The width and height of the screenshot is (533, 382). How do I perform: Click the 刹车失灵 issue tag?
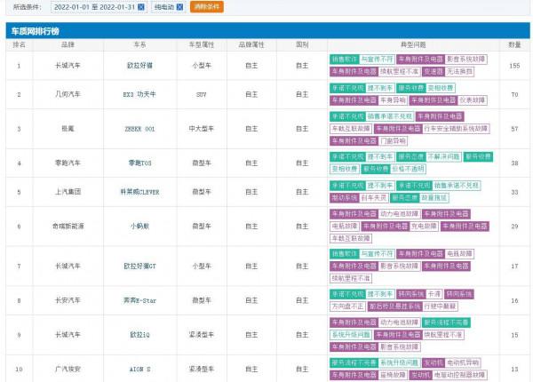(374, 198)
